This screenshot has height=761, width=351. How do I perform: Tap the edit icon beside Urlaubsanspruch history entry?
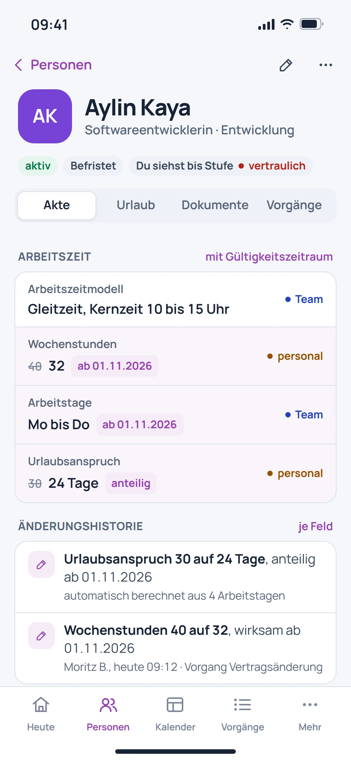coord(41,564)
